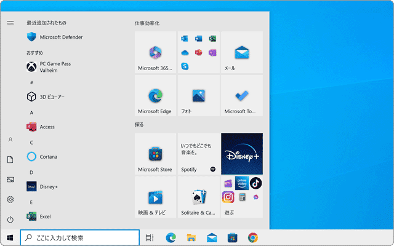
Task: Click the C letter index header
Action: coord(31,143)
